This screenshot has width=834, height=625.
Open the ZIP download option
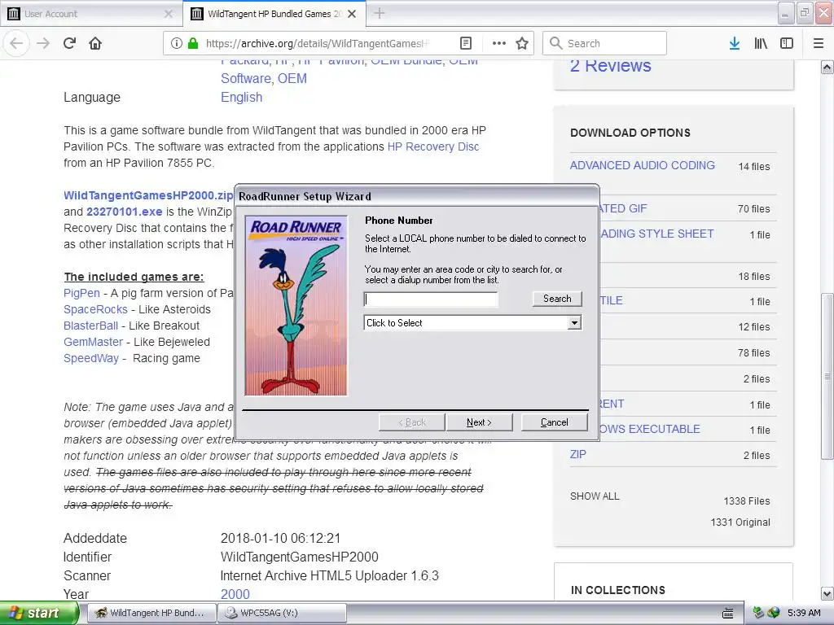point(578,454)
